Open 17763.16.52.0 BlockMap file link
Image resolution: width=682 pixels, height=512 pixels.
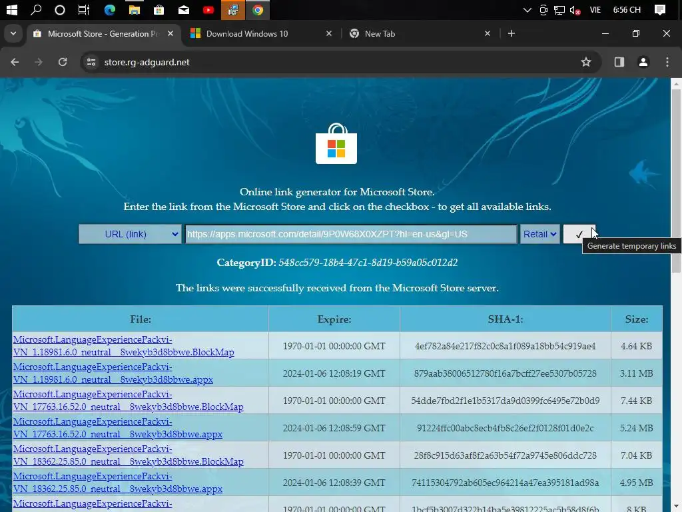pos(129,401)
